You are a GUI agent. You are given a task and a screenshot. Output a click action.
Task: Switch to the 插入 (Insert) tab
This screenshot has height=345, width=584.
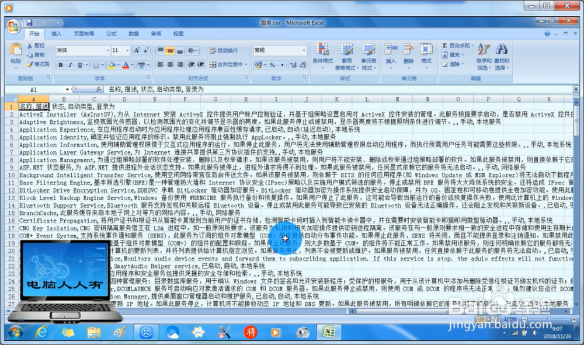[56, 33]
